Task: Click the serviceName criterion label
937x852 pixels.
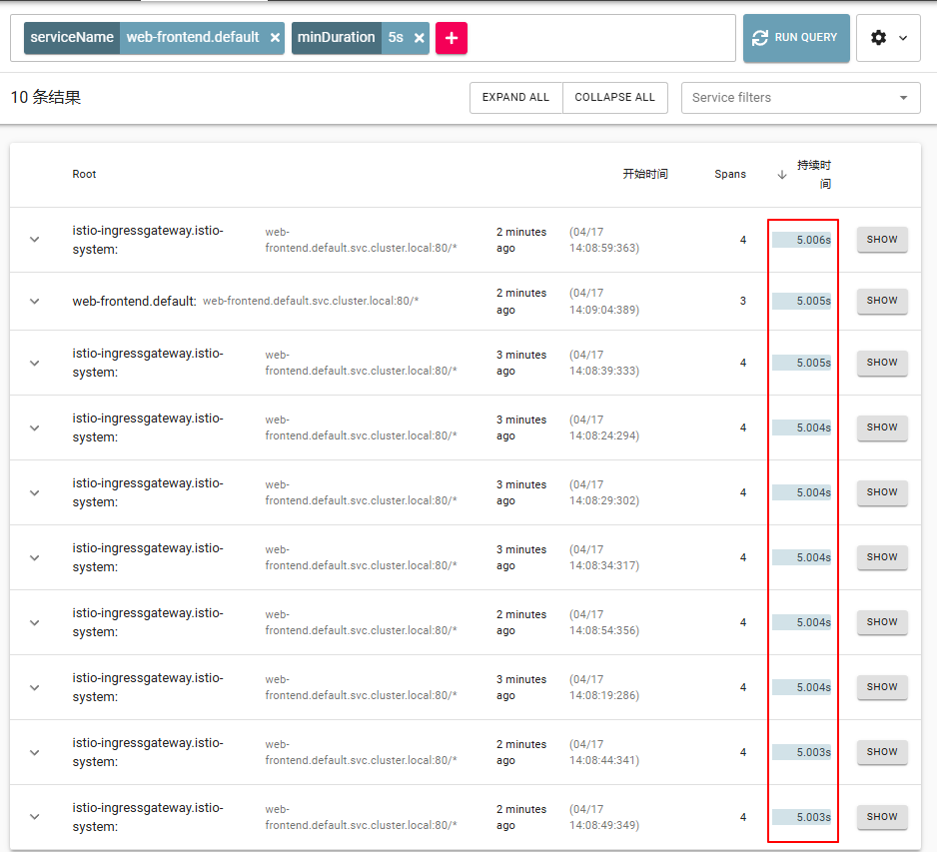Action: [72, 38]
